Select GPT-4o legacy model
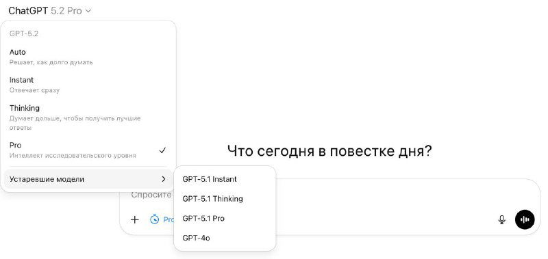Viewport: 548px width, 259px height. (225, 238)
